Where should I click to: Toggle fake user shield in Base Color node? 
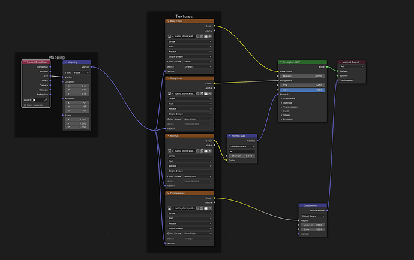point(197,36)
